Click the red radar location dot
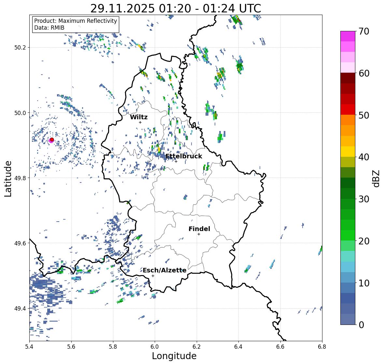 click(52, 139)
